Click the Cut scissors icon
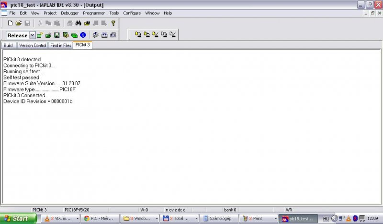383x224 pixels. click(40, 23)
